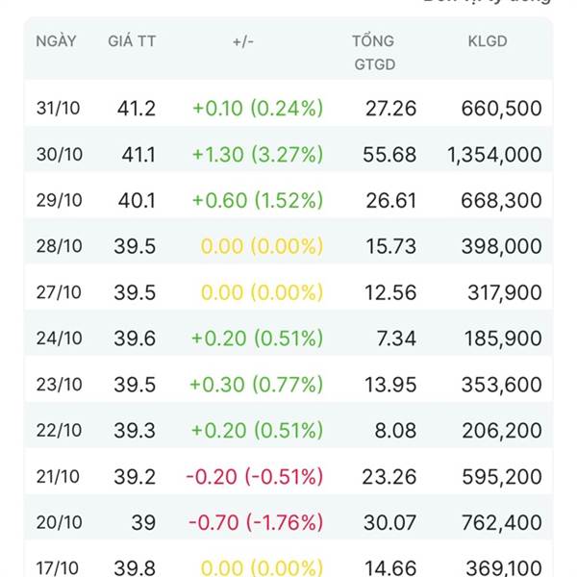
Task: Click the +0.30 (0.77%) change value
Action: tap(257, 385)
